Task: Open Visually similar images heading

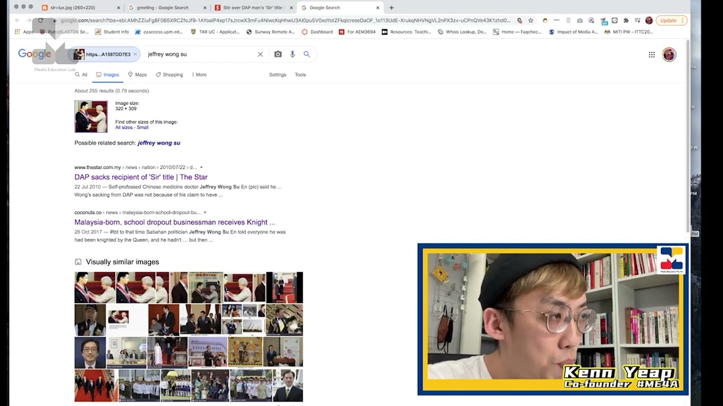Action: (122, 262)
